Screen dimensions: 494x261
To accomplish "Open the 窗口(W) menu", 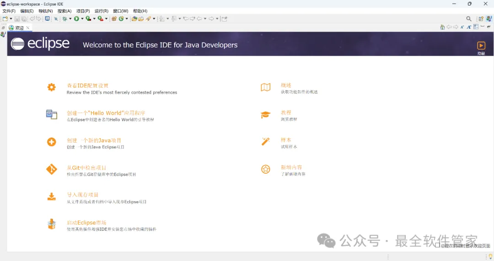I will (121, 11).
